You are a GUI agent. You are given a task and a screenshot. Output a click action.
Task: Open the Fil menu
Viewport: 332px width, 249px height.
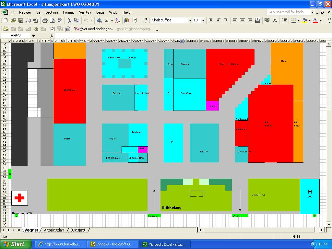13,12
